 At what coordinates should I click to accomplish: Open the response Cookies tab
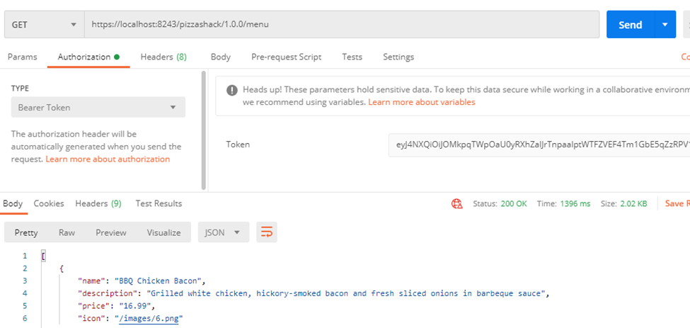click(x=49, y=203)
